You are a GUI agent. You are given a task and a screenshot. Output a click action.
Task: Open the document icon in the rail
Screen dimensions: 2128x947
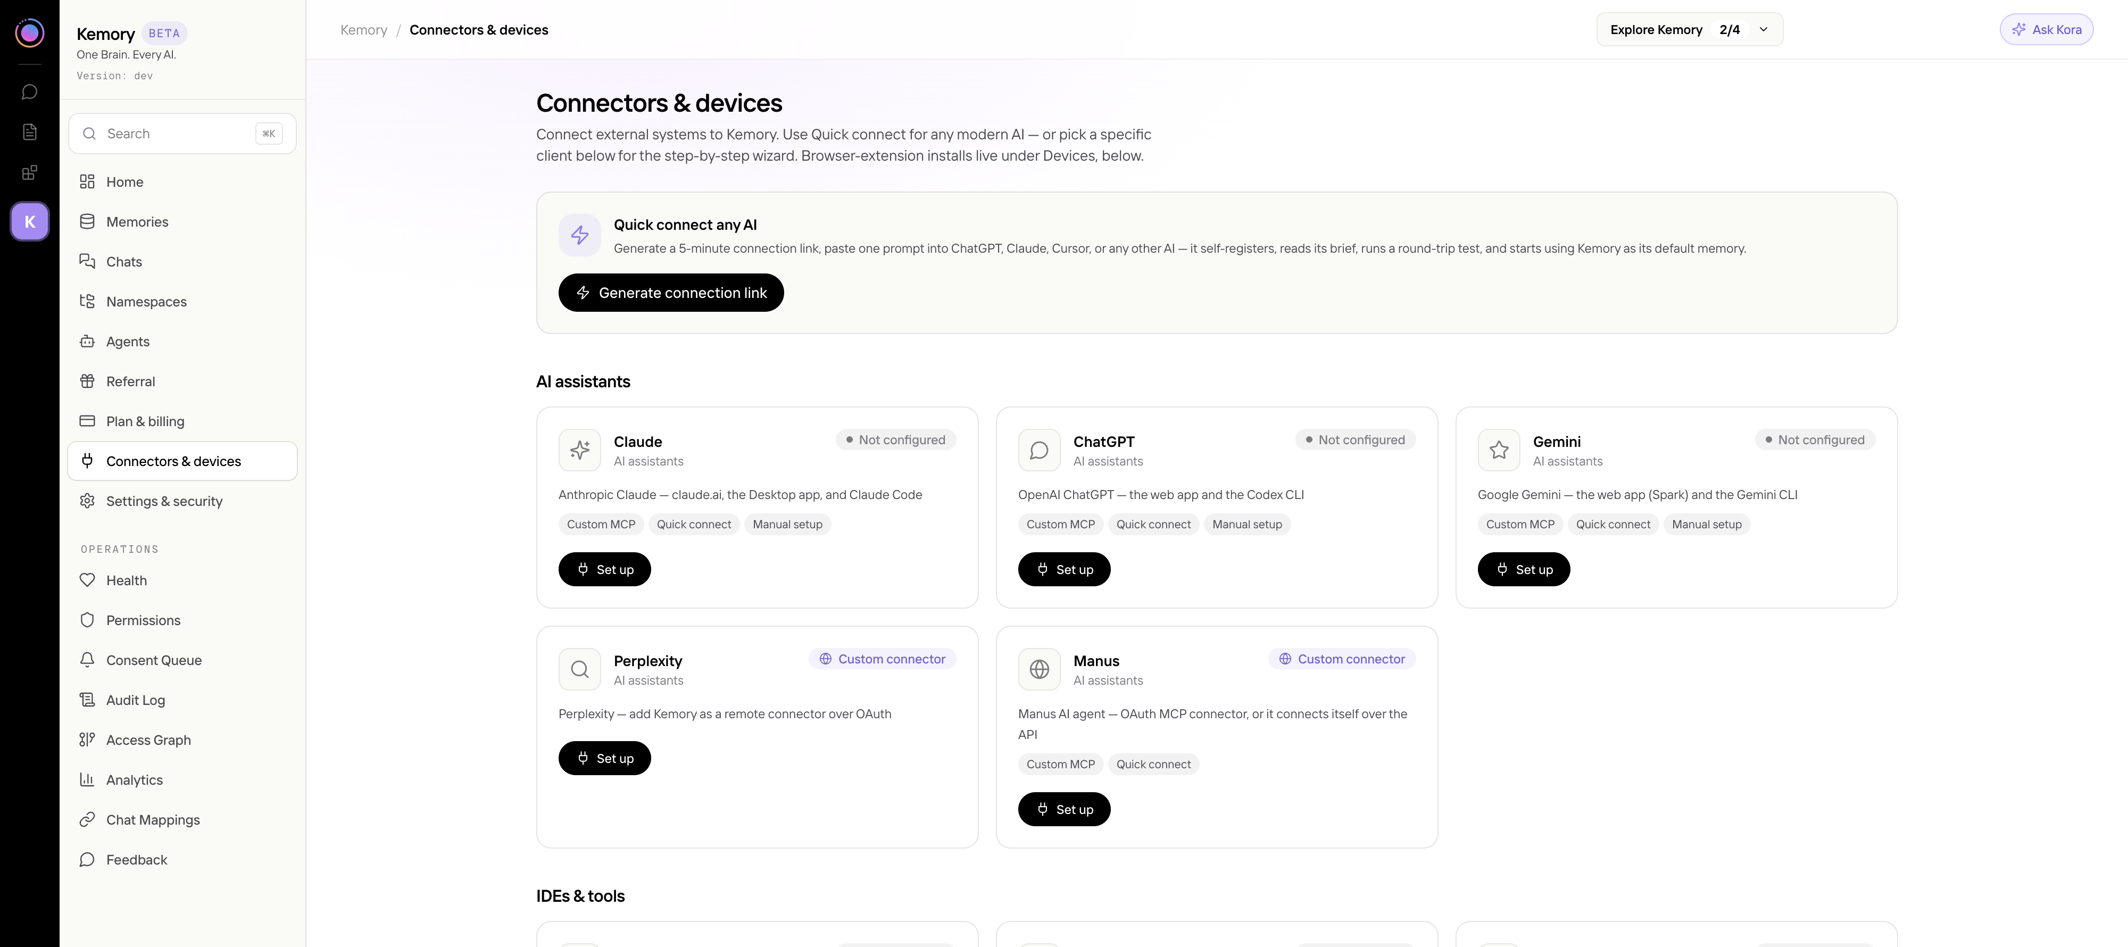[x=30, y=132]
